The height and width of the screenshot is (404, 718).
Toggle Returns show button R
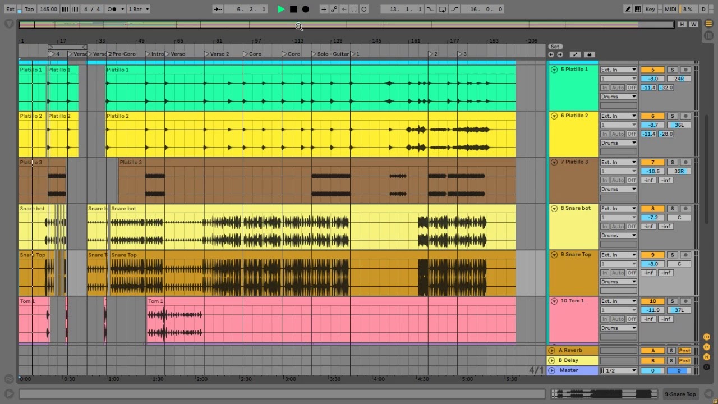(x=707, y=347)
